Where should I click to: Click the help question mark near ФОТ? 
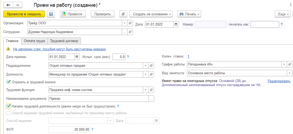(x=92, y=129)
